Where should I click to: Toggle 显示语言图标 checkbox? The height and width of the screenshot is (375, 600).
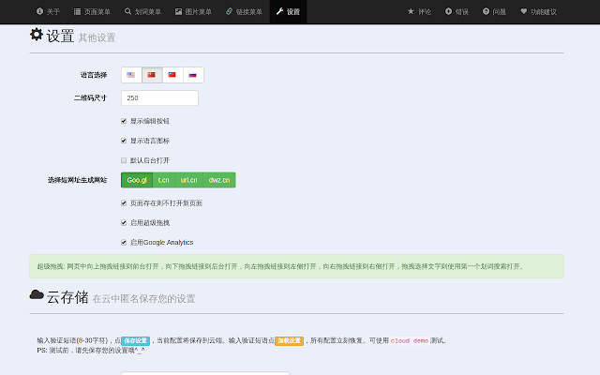pyautogui.click(x=124, y=141)
